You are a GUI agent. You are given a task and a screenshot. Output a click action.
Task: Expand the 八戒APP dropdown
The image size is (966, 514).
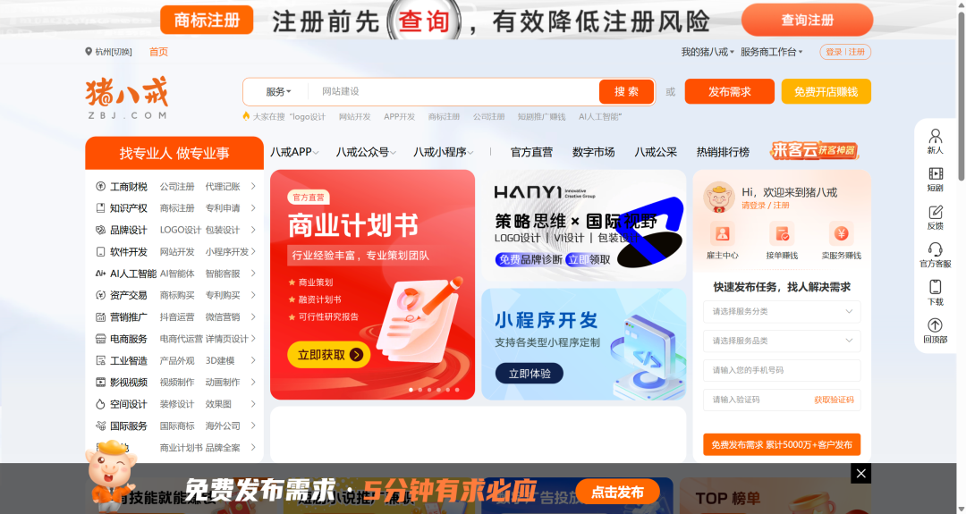294,152
